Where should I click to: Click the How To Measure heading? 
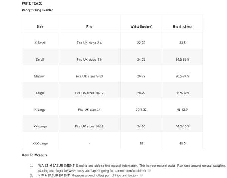(35, 155)
